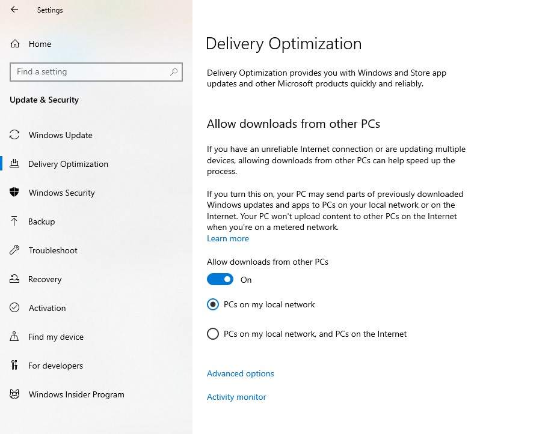Open Delivery Optimization in the sidebar
Screen dimensions: 557x434
[x=68, y=164]
